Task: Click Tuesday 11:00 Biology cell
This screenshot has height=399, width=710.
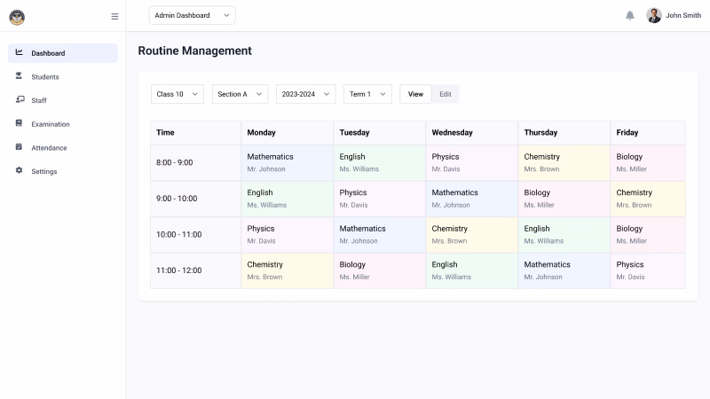Action: click(x=380, y=270)
